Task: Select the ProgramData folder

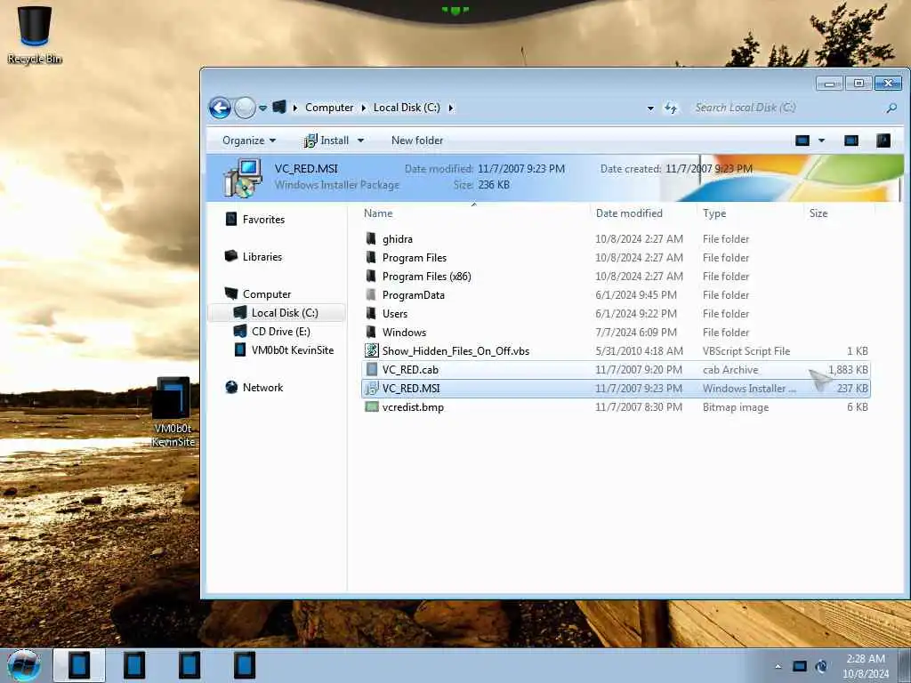Action: [x=413, y=295]
